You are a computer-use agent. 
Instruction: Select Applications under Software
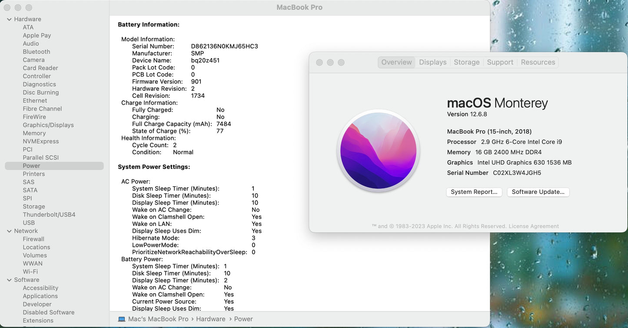coord(40,296)
